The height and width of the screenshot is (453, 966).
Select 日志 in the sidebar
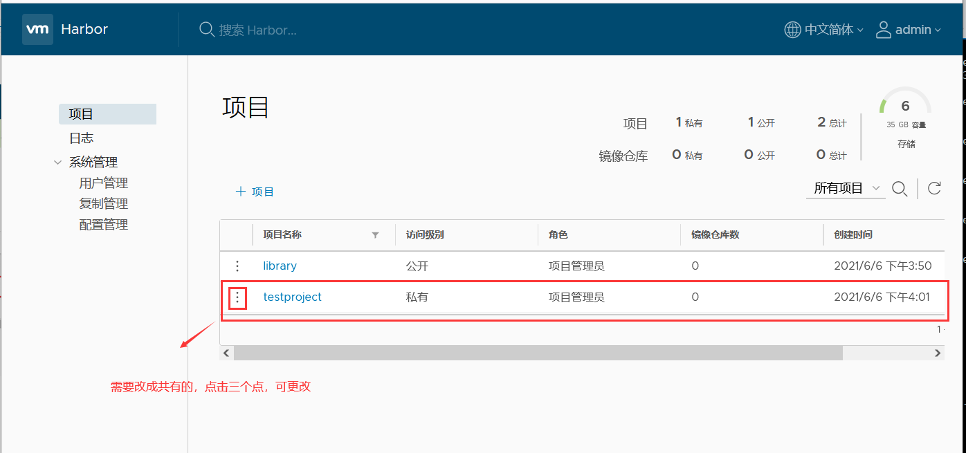tap(81, 138)
